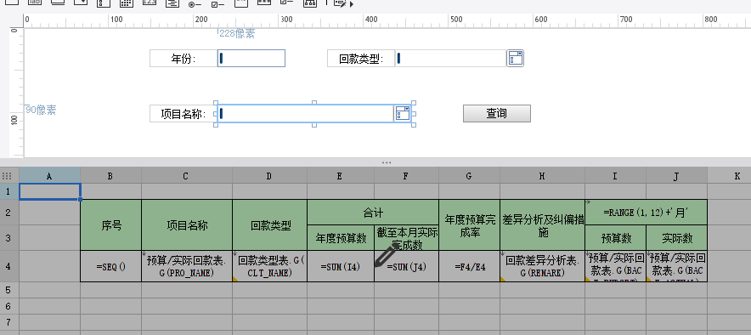751x335 pixels.
Task: Click the multi-line text area widget icon
Action: [x=172, y=3]
